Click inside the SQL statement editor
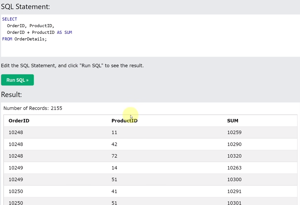Viewport: 300px width, 205px height. tap(150, 36)
